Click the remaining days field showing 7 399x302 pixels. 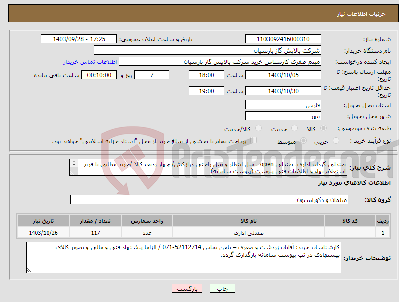[x=152, y=75]
